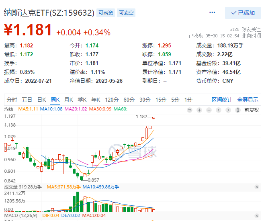Switch to the 分时 chart tab
The width and height of the screenshot is (264, 221).
click(x=12, y=100)
